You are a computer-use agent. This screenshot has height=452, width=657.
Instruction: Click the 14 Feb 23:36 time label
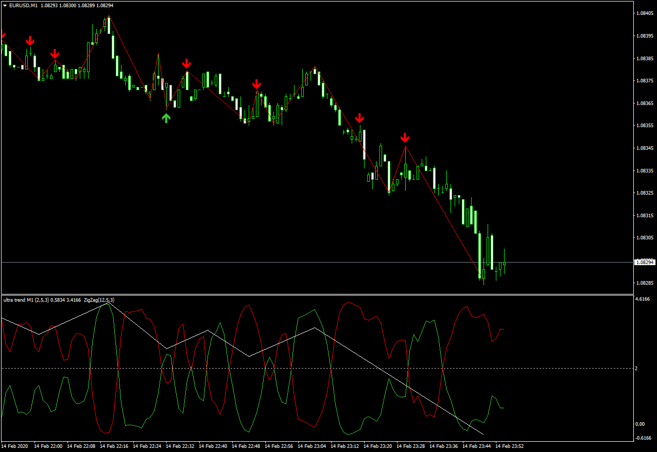443,446
